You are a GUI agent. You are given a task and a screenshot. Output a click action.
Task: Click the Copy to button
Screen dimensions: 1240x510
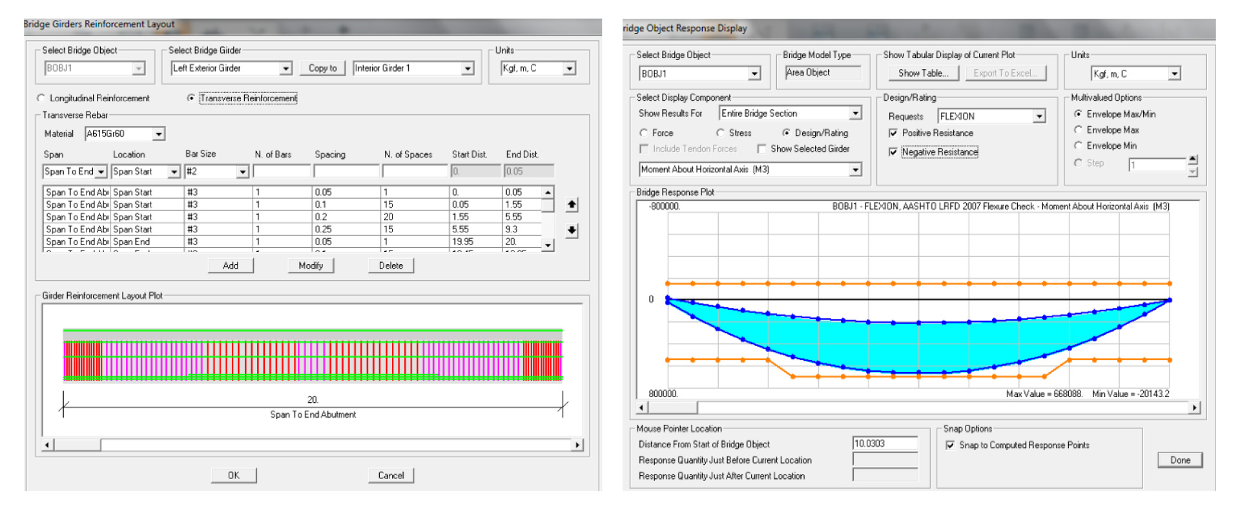point(323,68)
